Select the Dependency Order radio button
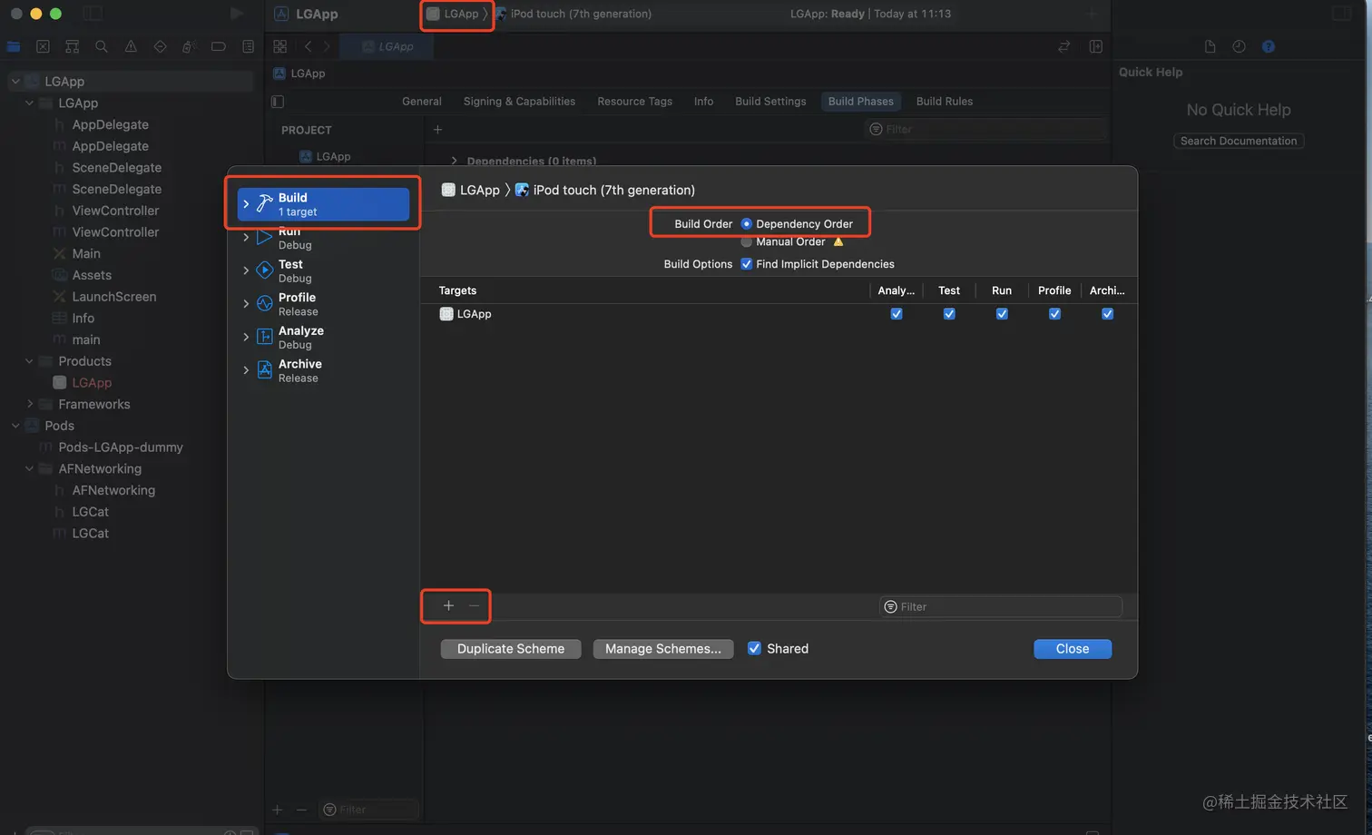This screenshot has width=1372, height=835. [x=747, y=224]
